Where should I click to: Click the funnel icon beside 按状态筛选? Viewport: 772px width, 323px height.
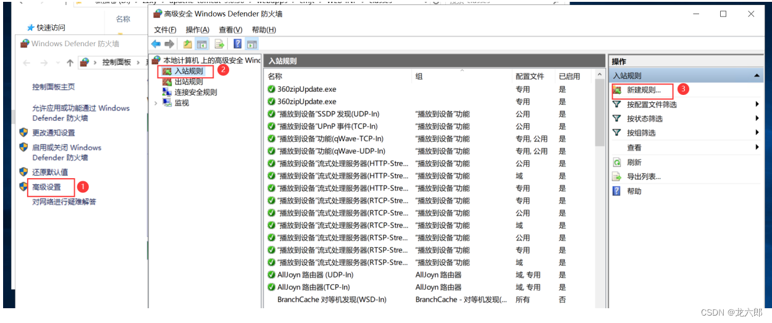[616, 118]
